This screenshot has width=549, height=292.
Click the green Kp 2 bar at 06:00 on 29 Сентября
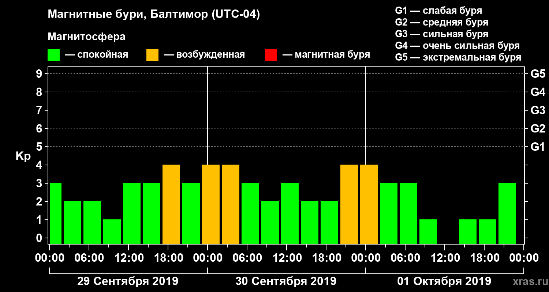92,222
